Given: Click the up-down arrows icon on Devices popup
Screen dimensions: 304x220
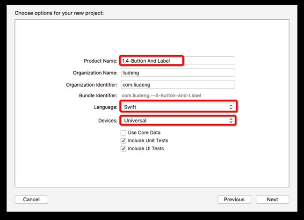Looking at the screenshot, I should [x=231, y=120].
